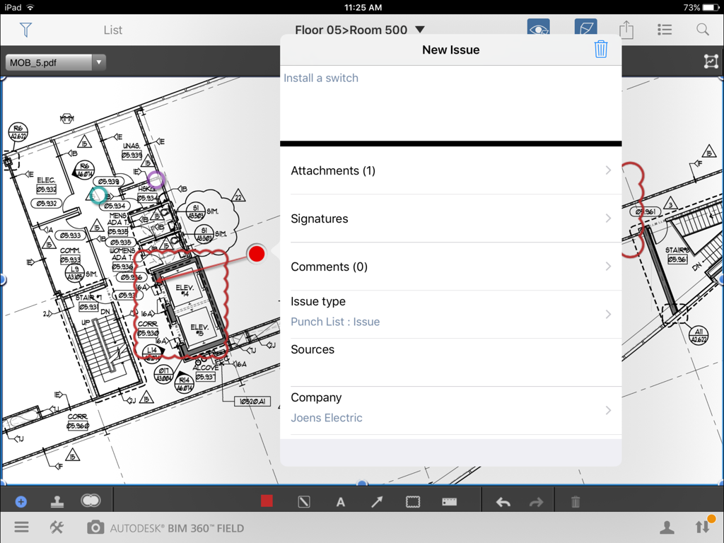Select the arrow markup tool
This screenshot has height=543, width=724.
(x=376, y=501)
